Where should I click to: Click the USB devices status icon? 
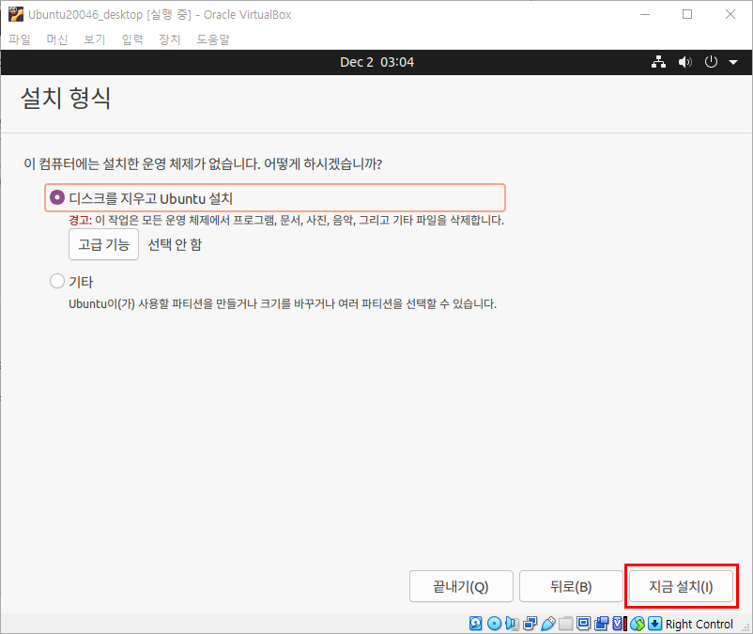[548, 624]
